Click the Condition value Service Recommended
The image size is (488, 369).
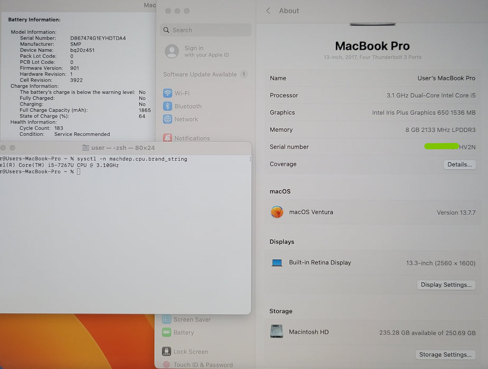coord(82,134)
